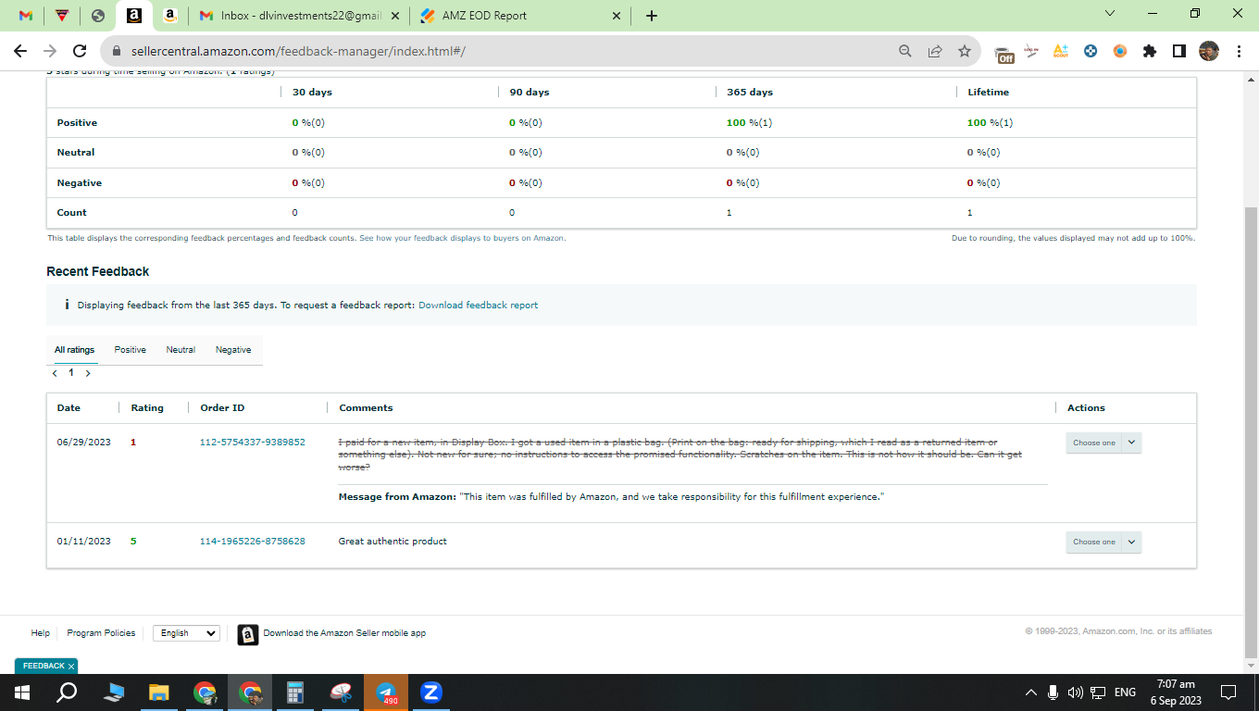Switch to the AMZ EOD Report tab
The image size is (1259, 711).
[x=520, y=16]
